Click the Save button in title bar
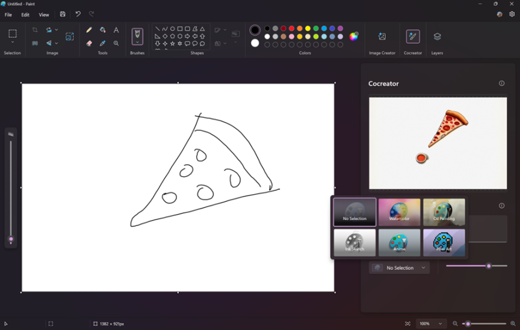Viewport: 520px width, 330px height. point(63,14)
